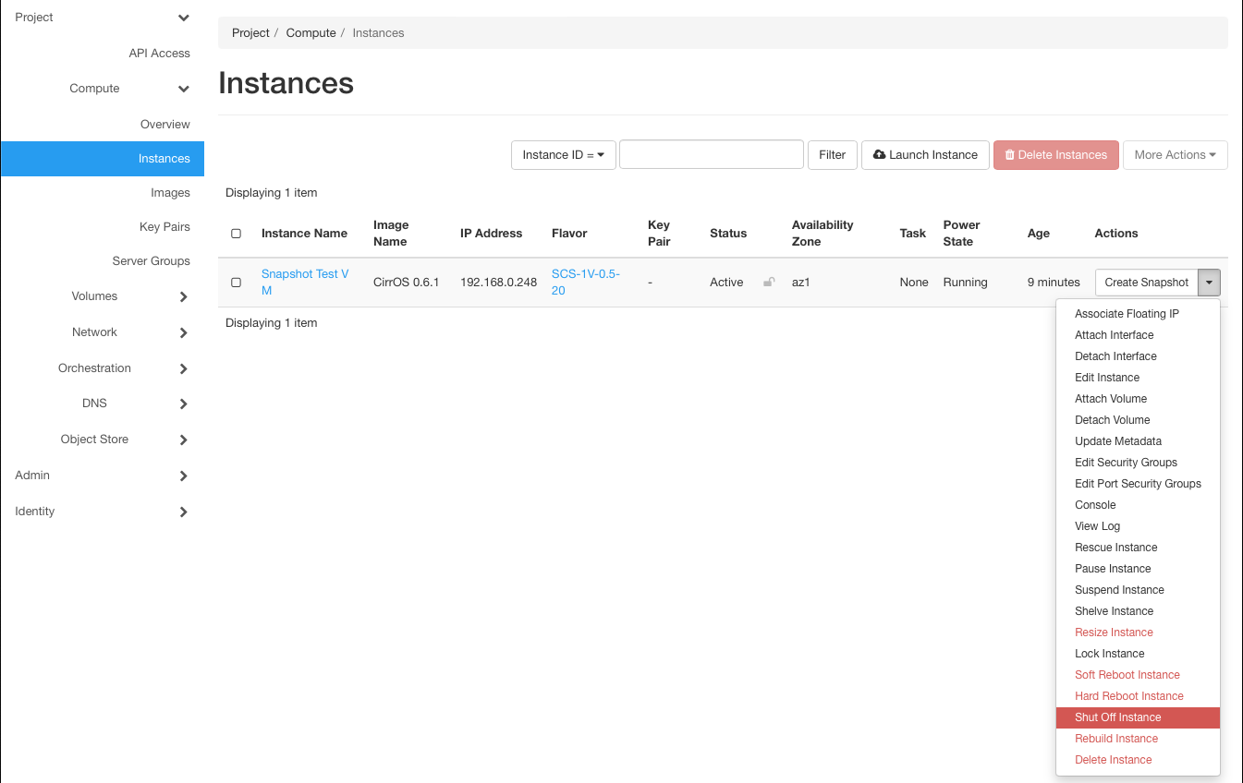Choose Delete Instance from menu

click(x=1138, y=760)
